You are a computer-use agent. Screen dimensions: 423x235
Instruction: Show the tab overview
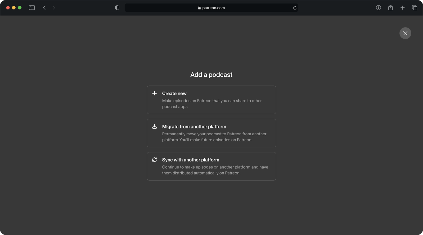[x=415, y=8]
